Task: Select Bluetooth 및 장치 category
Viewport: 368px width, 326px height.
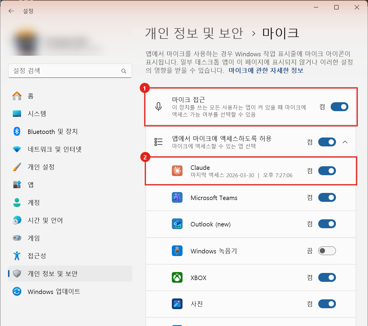Action: coord(70,131)
